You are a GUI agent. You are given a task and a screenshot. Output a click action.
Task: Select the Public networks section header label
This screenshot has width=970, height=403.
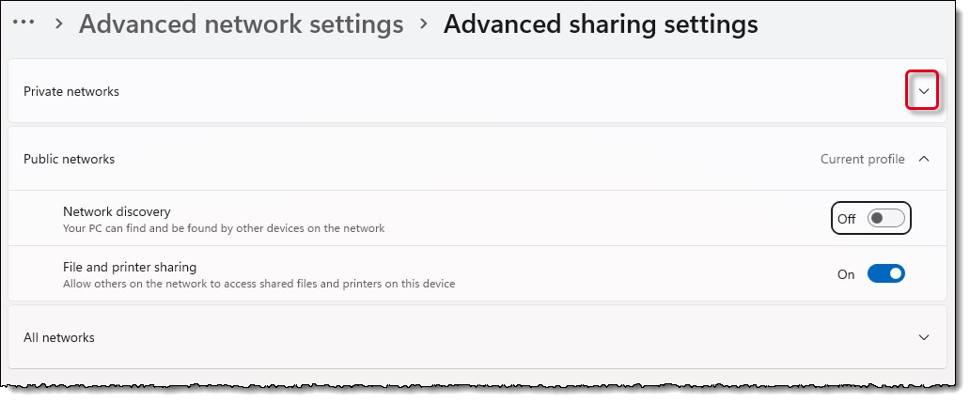coord(70,159)
